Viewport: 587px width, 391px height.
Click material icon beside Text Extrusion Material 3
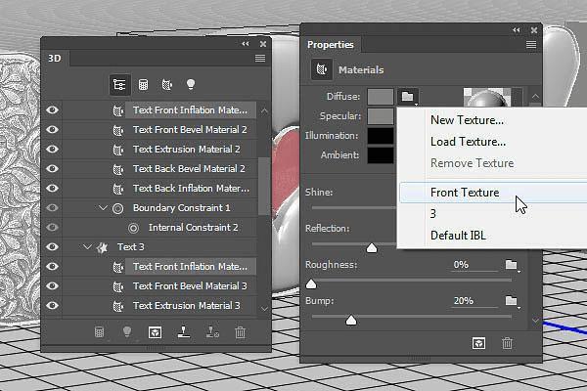tap(118, 306)
